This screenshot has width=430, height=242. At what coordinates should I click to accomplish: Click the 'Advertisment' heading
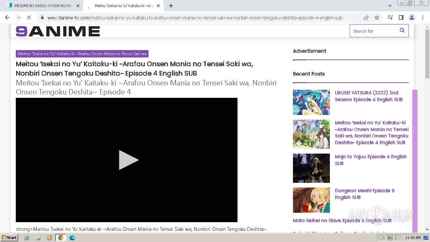click(309, 51)
